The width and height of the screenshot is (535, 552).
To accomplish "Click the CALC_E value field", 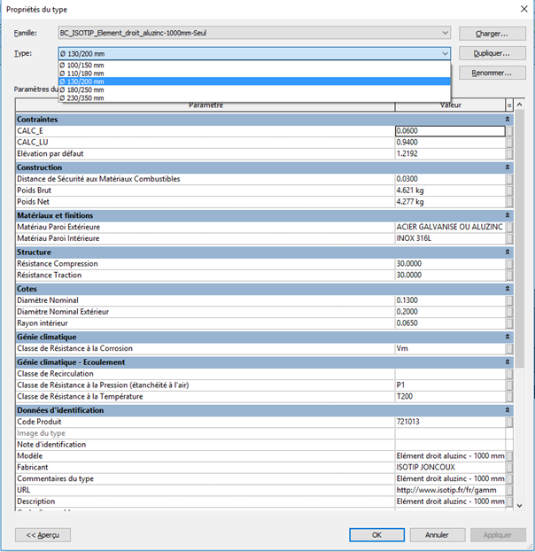I will (x=449, y=131).
